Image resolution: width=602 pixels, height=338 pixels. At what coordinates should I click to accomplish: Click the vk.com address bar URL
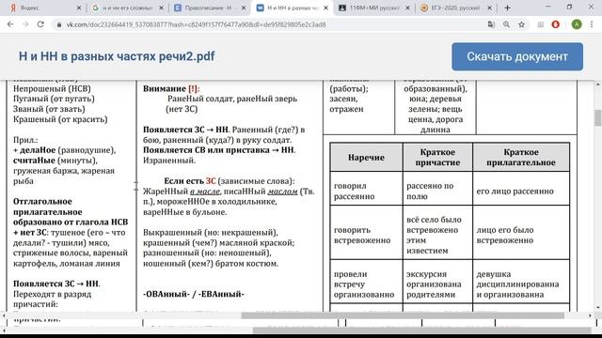pos(196,24)
